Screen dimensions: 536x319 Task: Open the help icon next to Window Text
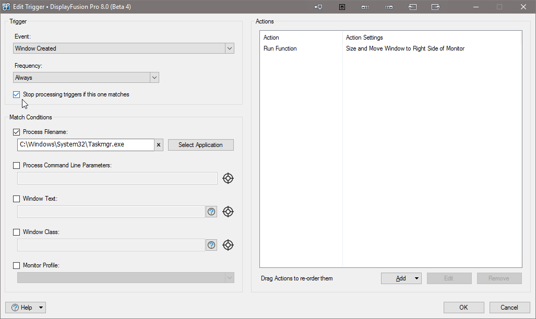pyautogui.click(x=211, y=212)
